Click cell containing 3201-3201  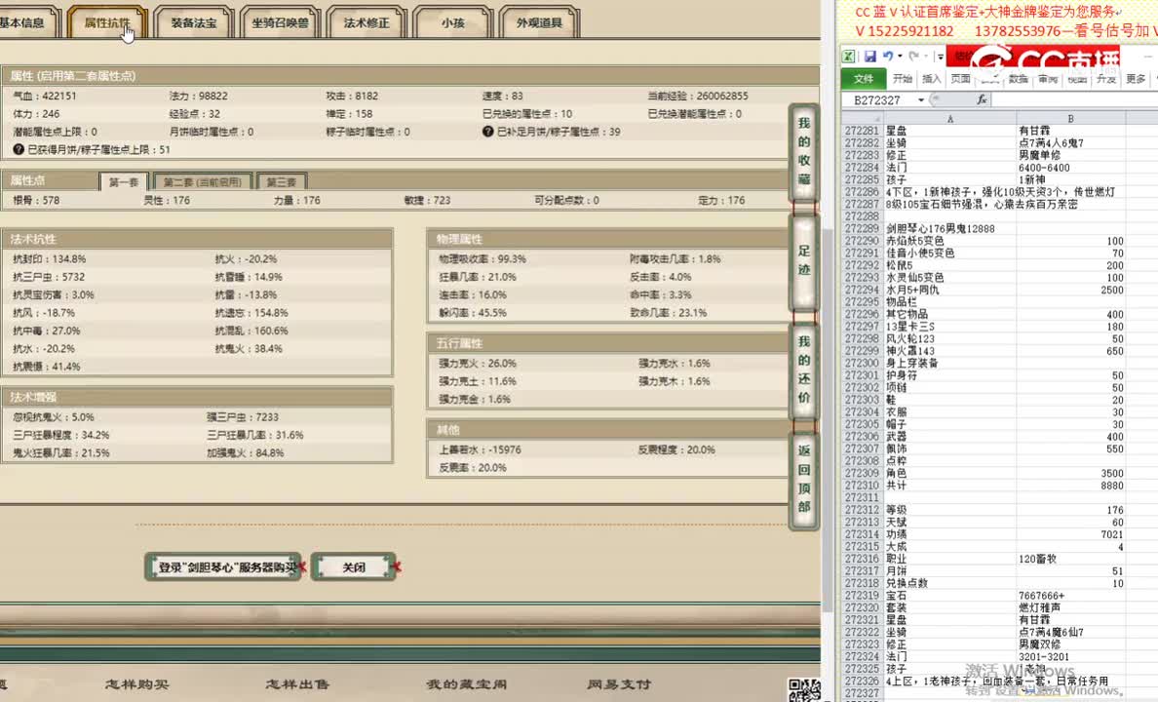coord(1071,656)
